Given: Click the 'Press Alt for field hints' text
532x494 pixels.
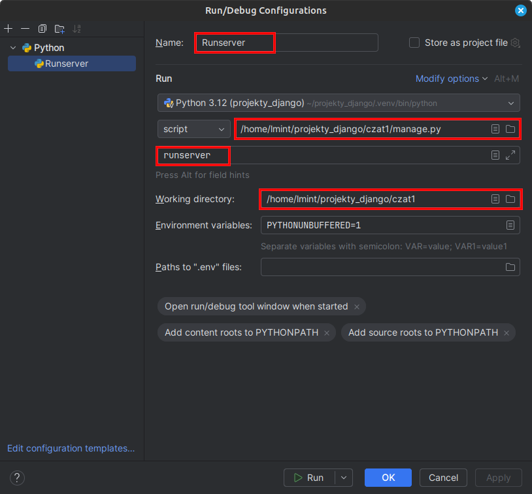Looking at the screenshot, I should 202,175.
